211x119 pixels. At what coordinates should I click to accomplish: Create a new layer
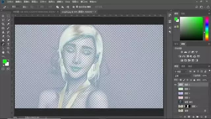(201, 117)
